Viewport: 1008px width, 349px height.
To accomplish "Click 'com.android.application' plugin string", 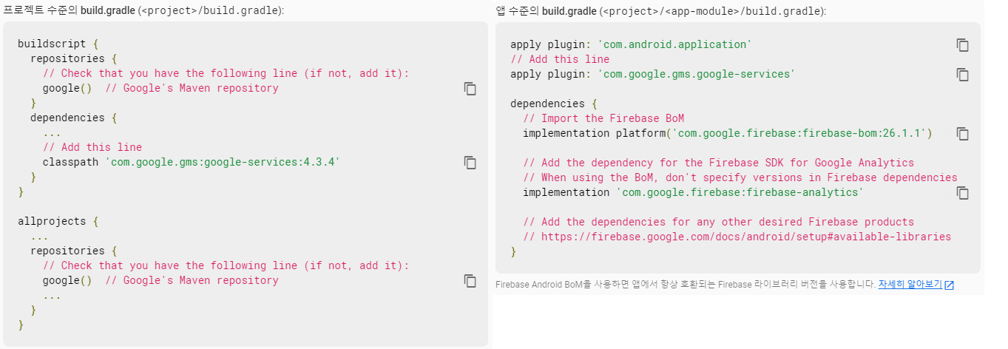I will coord(674,44).
